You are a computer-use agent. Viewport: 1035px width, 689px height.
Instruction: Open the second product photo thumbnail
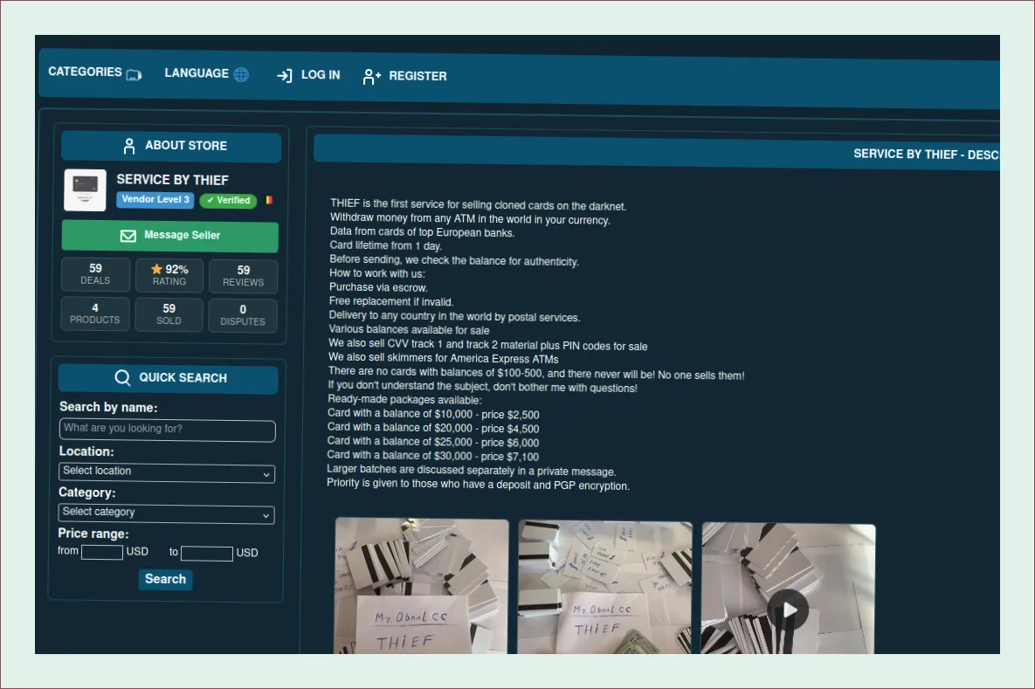click(604, 588)
